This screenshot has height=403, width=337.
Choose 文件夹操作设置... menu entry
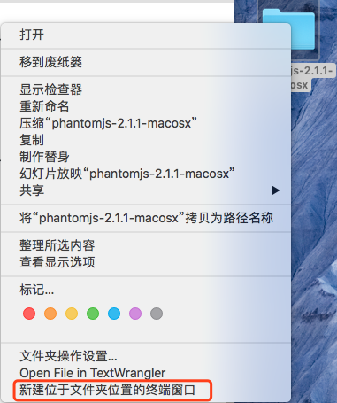(146, 356)
